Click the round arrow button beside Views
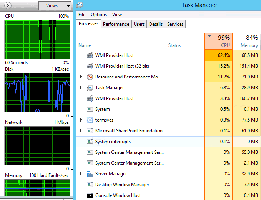Screen dimensions: 261x200 pyautogui.click(x=8, y=6)
